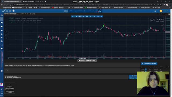Click the SELL row in orders table
172x97 pixels.
click(x=155, y=69)
